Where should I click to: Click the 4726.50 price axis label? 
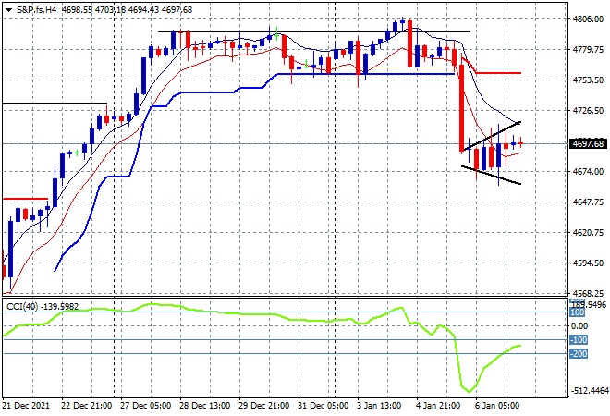[x=588, y=111]
